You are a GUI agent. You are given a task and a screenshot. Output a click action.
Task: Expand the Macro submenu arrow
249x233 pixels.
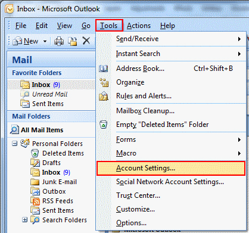click(239, 153)
